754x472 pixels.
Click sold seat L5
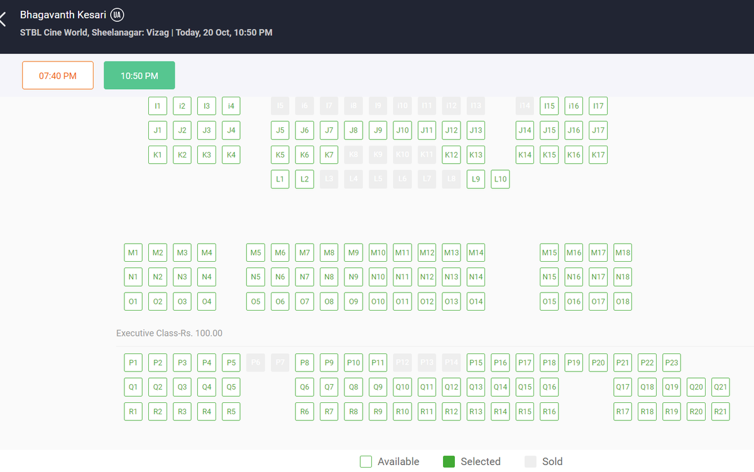point(378,180)
